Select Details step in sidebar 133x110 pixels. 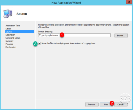point(9,29)
